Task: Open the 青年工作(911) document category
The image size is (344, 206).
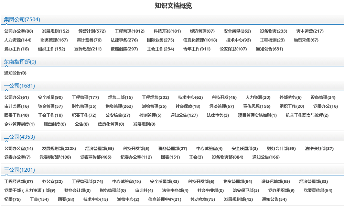Action: pos(197,49)
